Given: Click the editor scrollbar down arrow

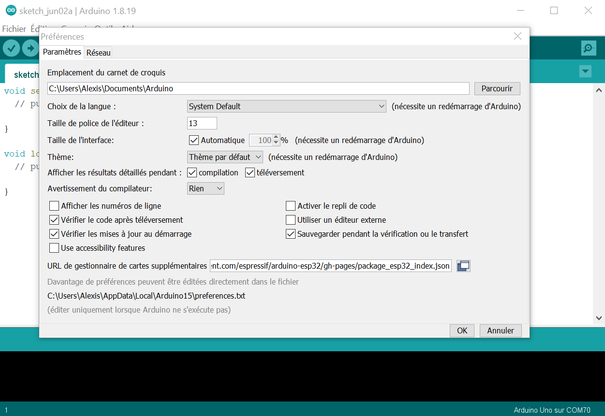Looking at the screenshot, I should coord(599,318).
